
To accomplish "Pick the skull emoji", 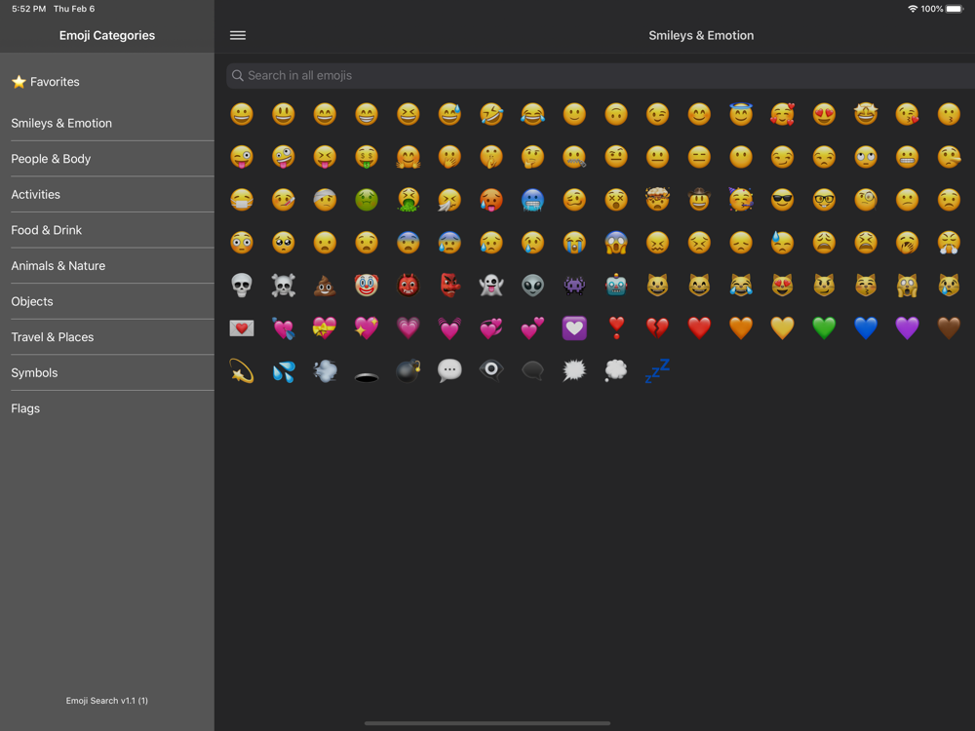I will point(242,286).
